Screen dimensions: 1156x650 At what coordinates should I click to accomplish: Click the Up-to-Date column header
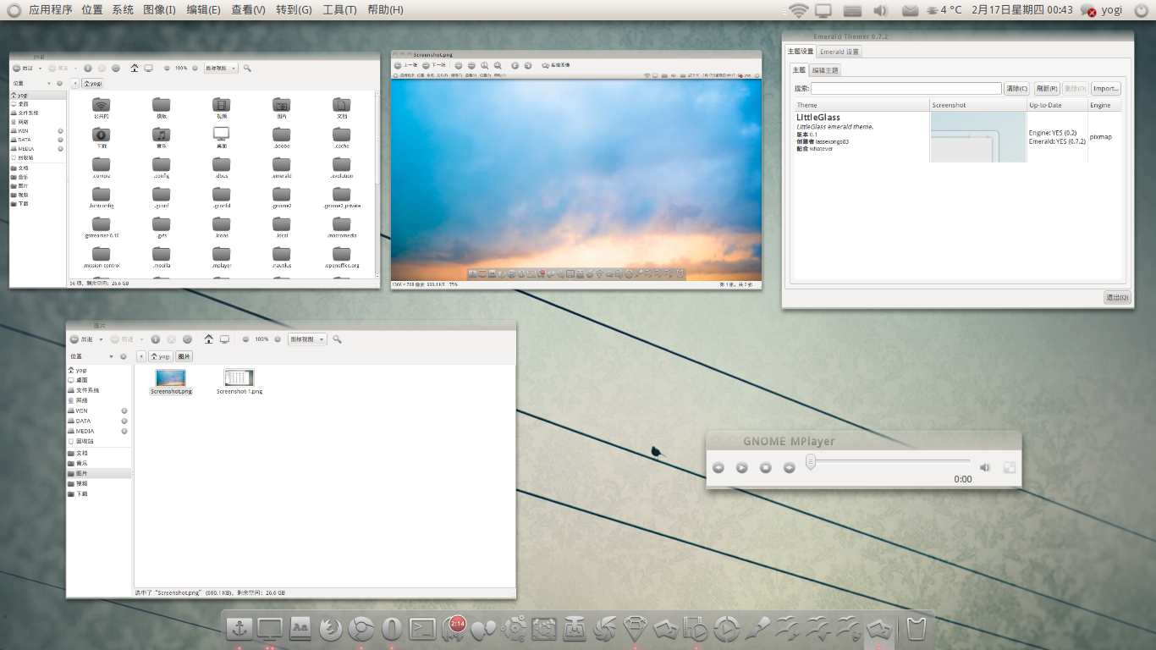(x=1057, y=105)
